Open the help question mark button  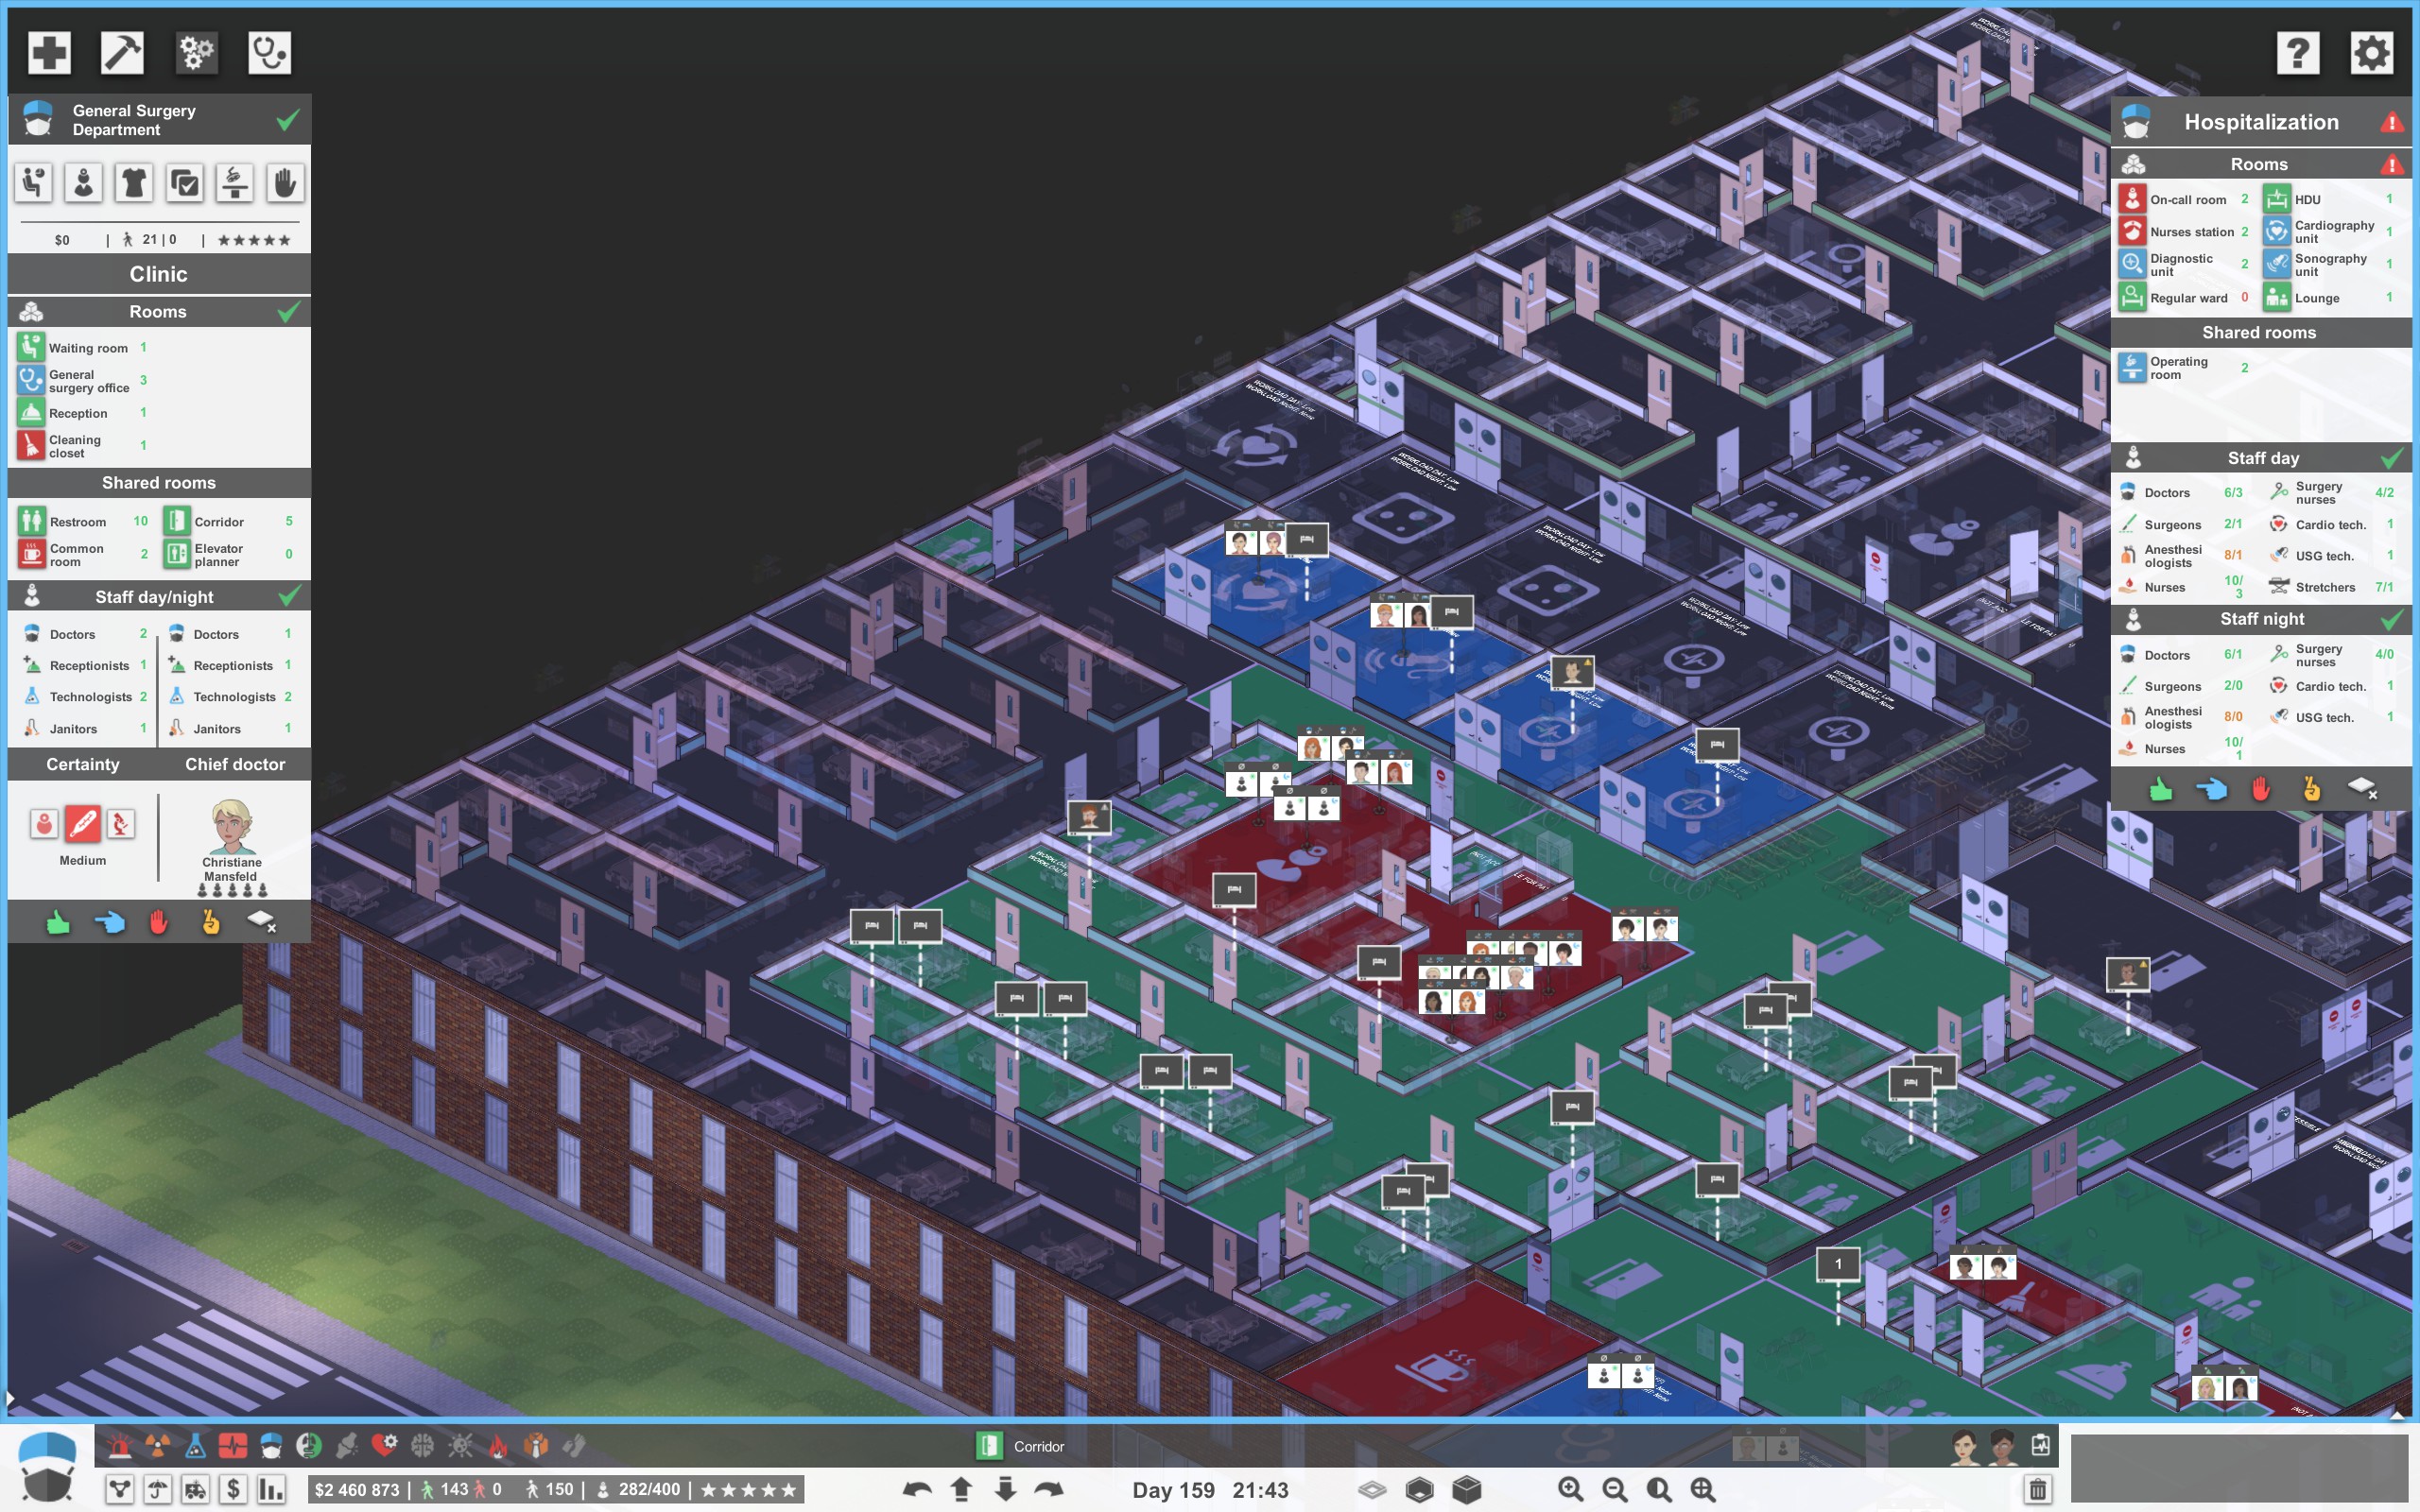[2298, 53]
